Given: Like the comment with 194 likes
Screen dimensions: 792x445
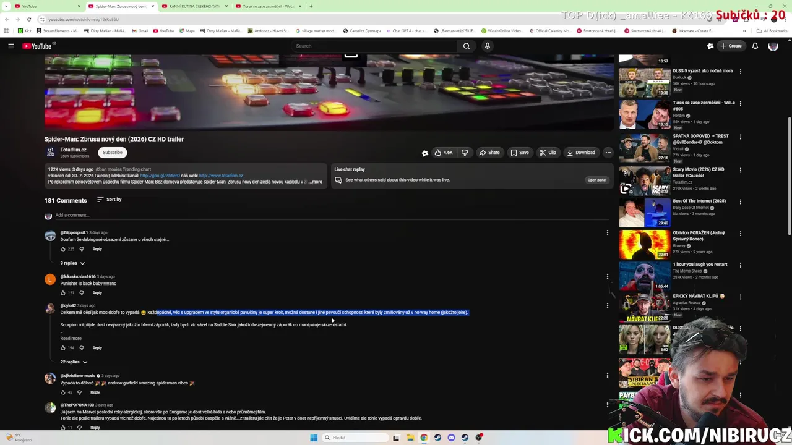Looking at the screenshot, I should pyautogui.click(x=63, y=348).
